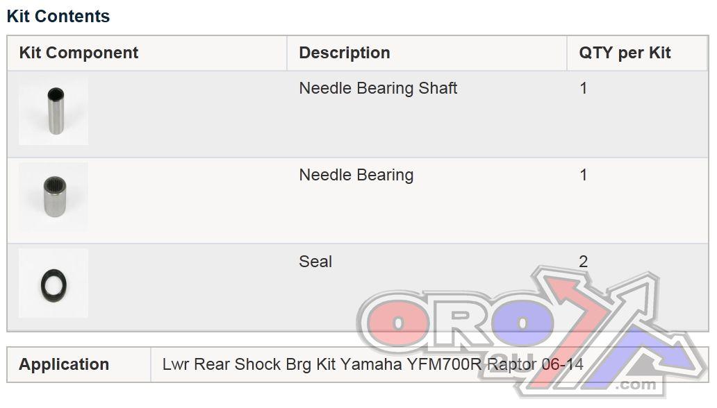Click the Application label cell
The image size is (717, 408).
64,364
